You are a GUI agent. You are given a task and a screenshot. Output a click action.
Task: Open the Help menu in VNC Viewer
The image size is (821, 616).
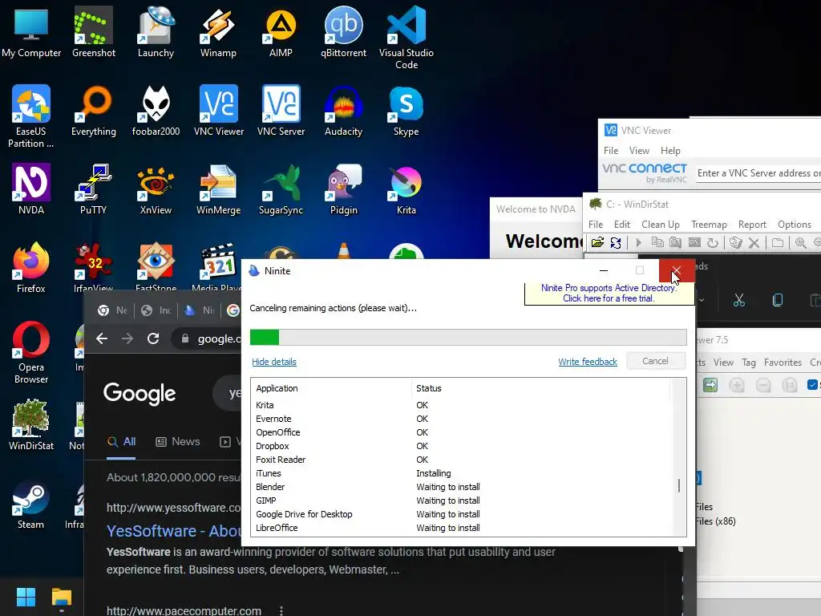click(x=670, y=150)
